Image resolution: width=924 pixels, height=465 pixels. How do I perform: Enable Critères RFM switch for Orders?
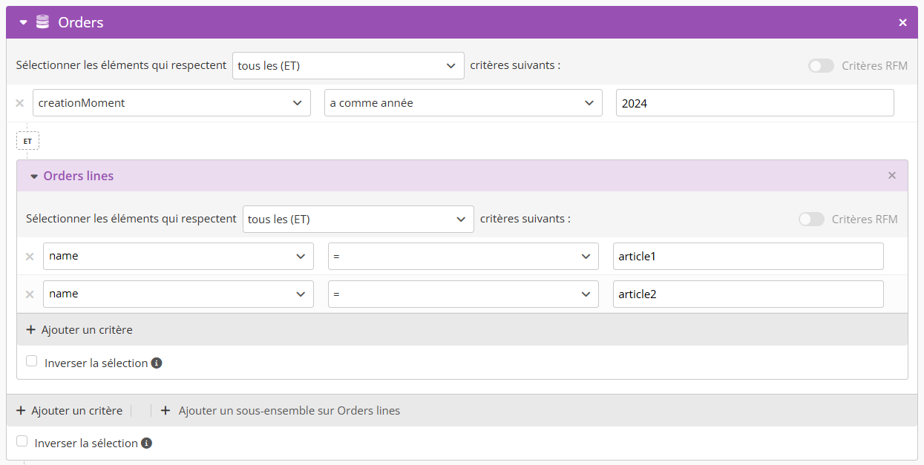coord(821,65)
